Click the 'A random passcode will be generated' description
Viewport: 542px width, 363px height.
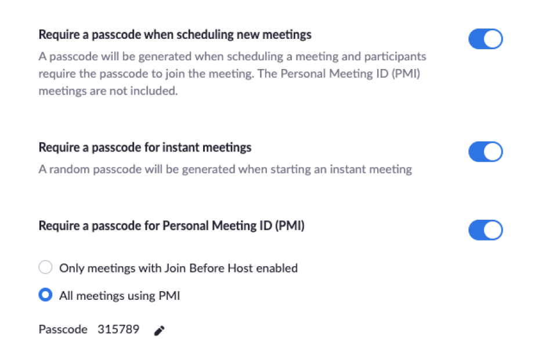(x=225, y=169)
